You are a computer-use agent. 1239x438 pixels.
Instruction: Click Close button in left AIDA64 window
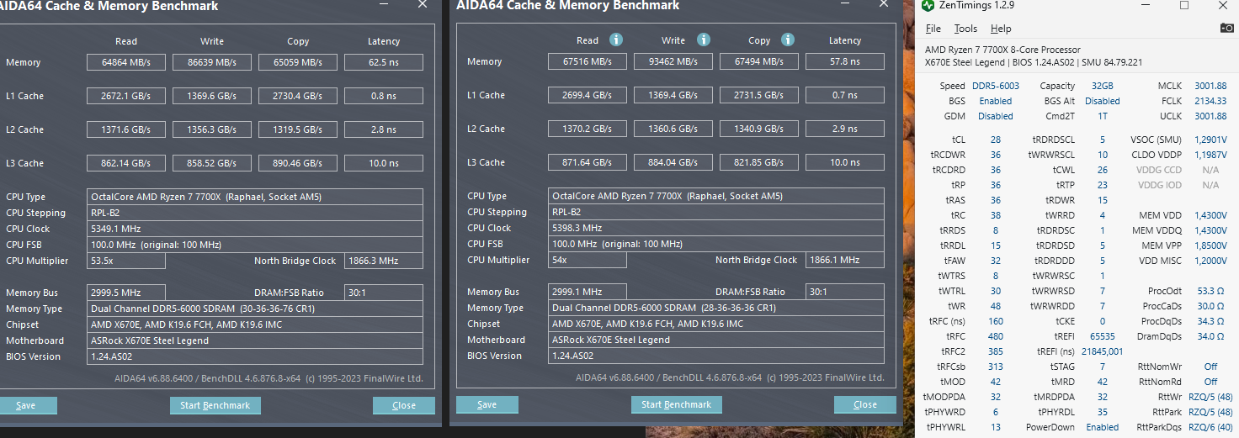click(404, 405)
